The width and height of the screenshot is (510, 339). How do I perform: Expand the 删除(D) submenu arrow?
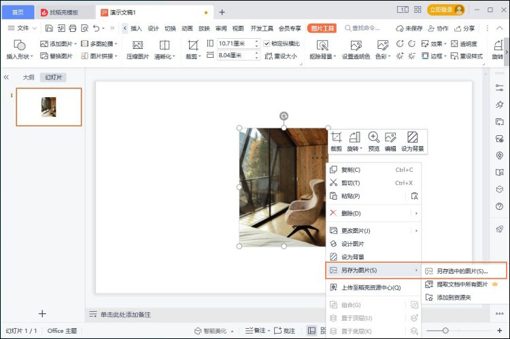pos(416,213)
